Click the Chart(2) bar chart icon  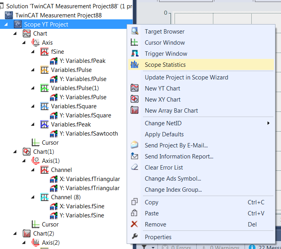point(27,234)
